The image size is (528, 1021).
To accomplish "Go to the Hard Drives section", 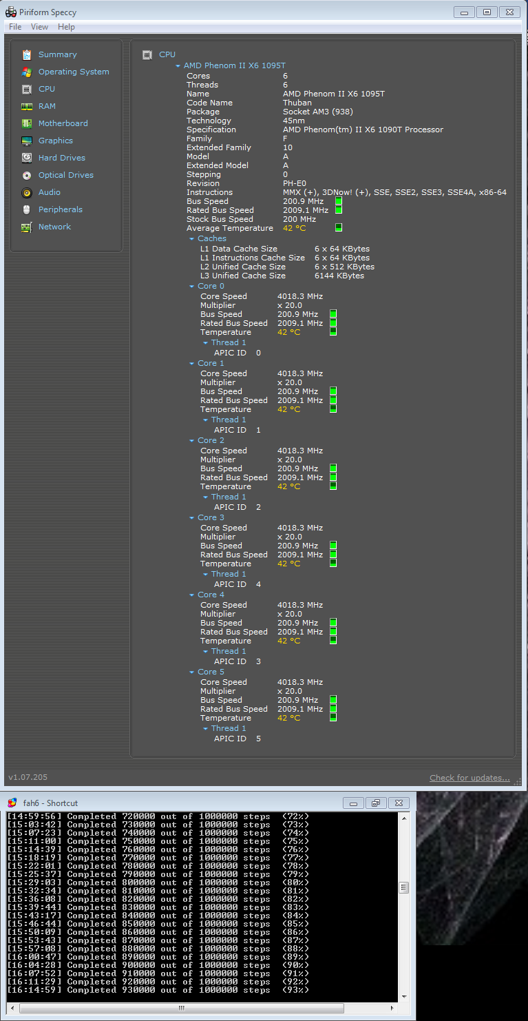I will pyautogui.click(x=62, y=158).
